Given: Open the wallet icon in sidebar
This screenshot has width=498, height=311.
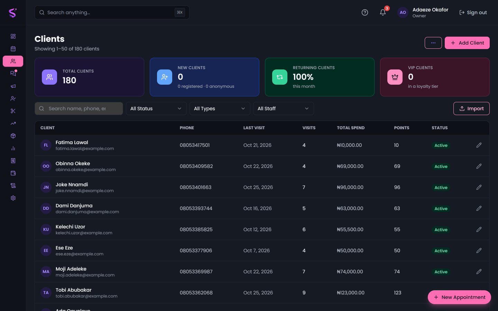Looking at the screenshot, I should coord(13,173).
